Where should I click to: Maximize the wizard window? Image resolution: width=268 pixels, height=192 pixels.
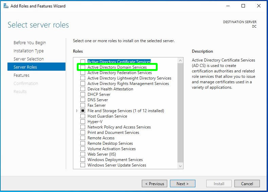pyautogui.click(x=243, y=6)
